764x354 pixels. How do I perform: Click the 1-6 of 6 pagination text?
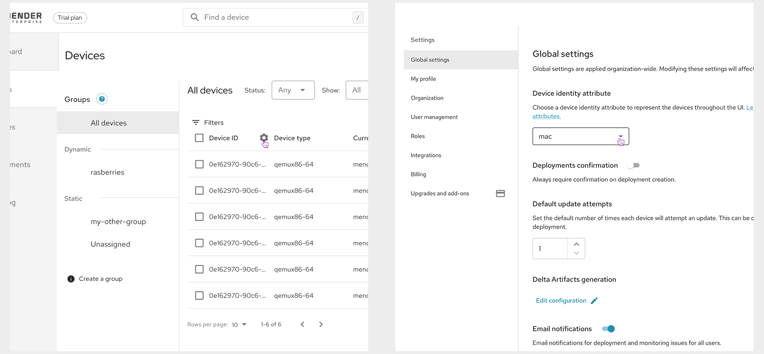[x=271, y=324]
